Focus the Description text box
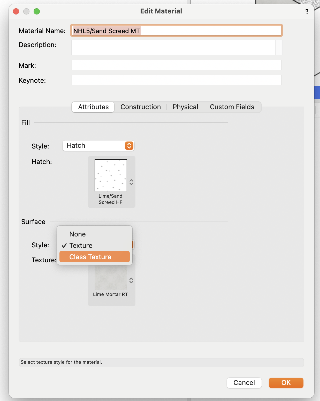The height and width of the screenshot is (401, 320). 173,48
